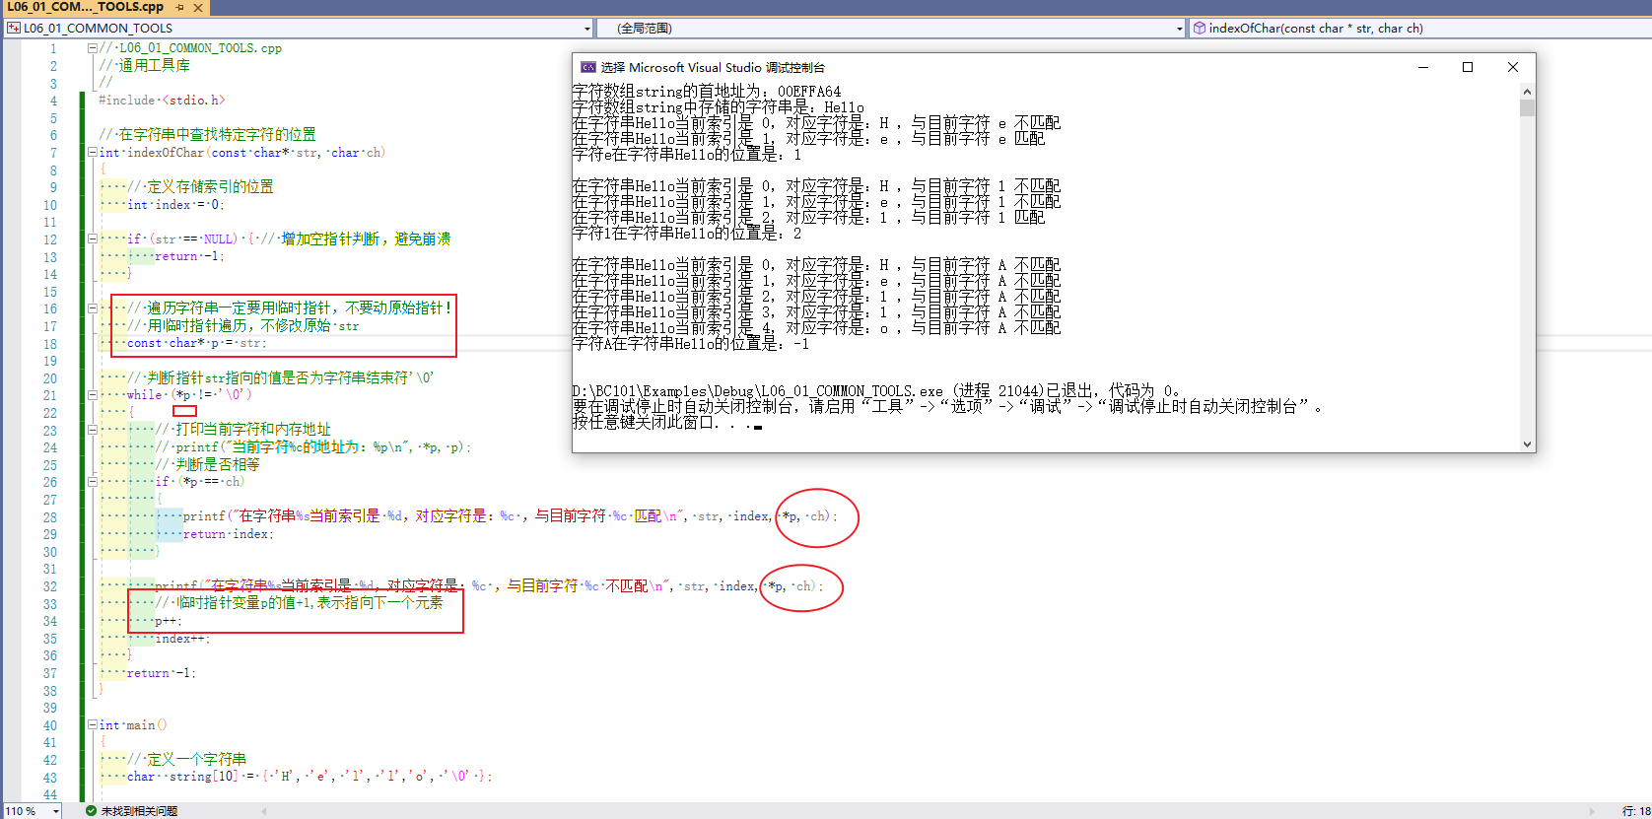Click line number 40 in the gutter
Image resolution: width=1652 pixels, height=819 pixels.
point(50,725)
